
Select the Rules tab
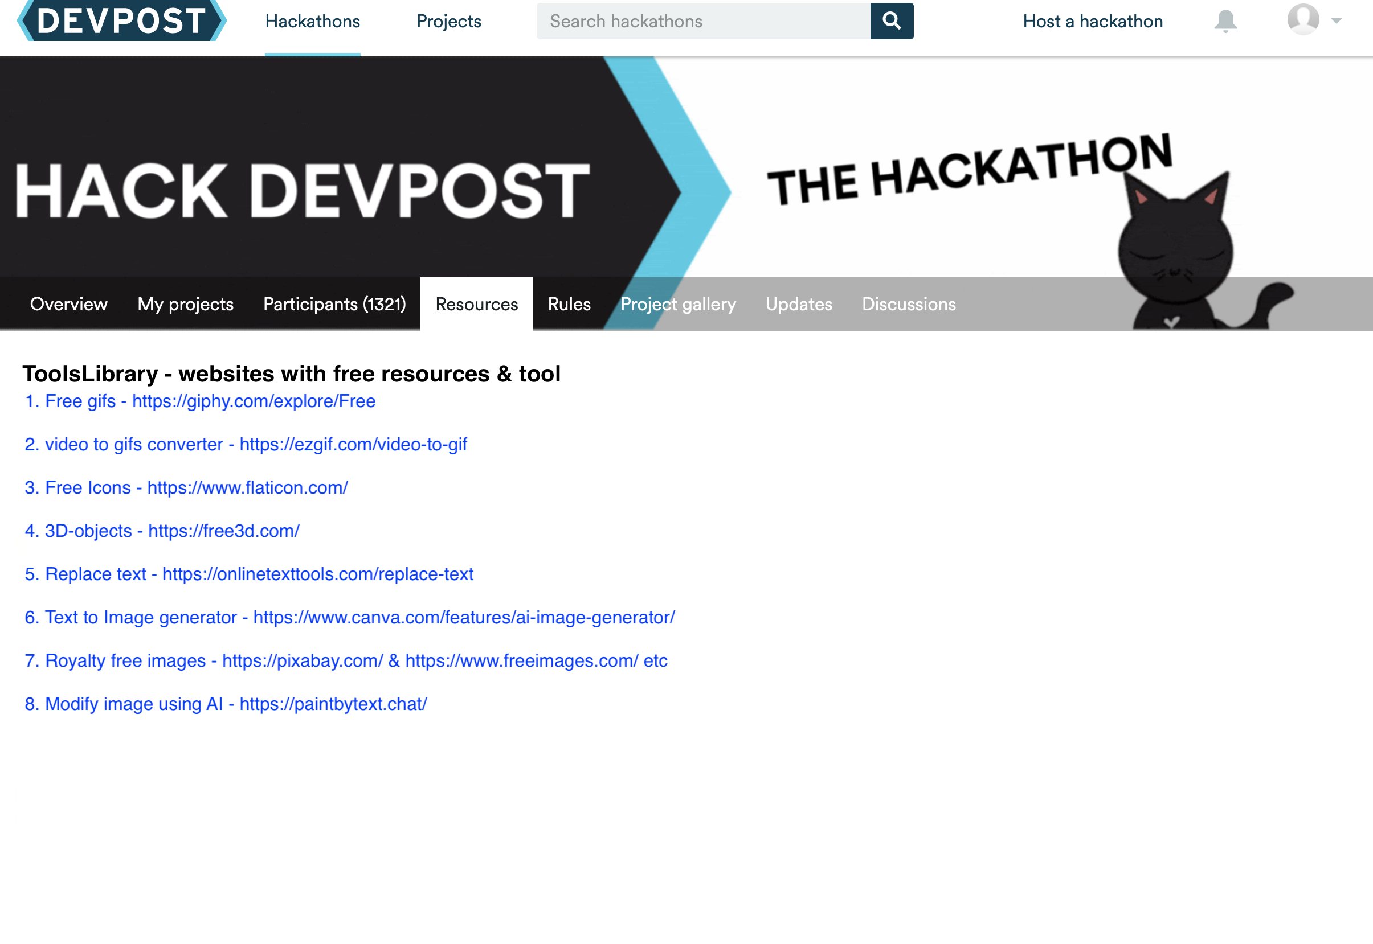(x=569, y=304)
